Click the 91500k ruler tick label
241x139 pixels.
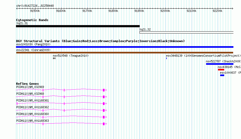35,11
